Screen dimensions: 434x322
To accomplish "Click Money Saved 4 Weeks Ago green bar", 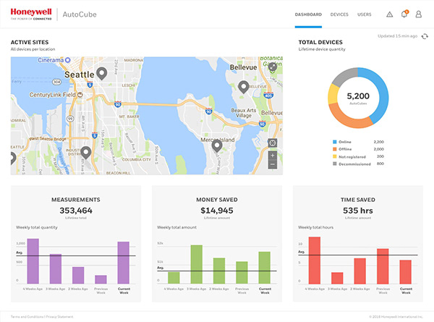I will [174, 278].
